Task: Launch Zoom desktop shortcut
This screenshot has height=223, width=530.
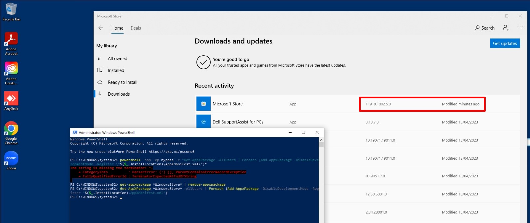Action: (11, 161)
